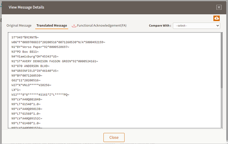Select the Translated Message tab
The image size is (228, 144).
point(52,26)
